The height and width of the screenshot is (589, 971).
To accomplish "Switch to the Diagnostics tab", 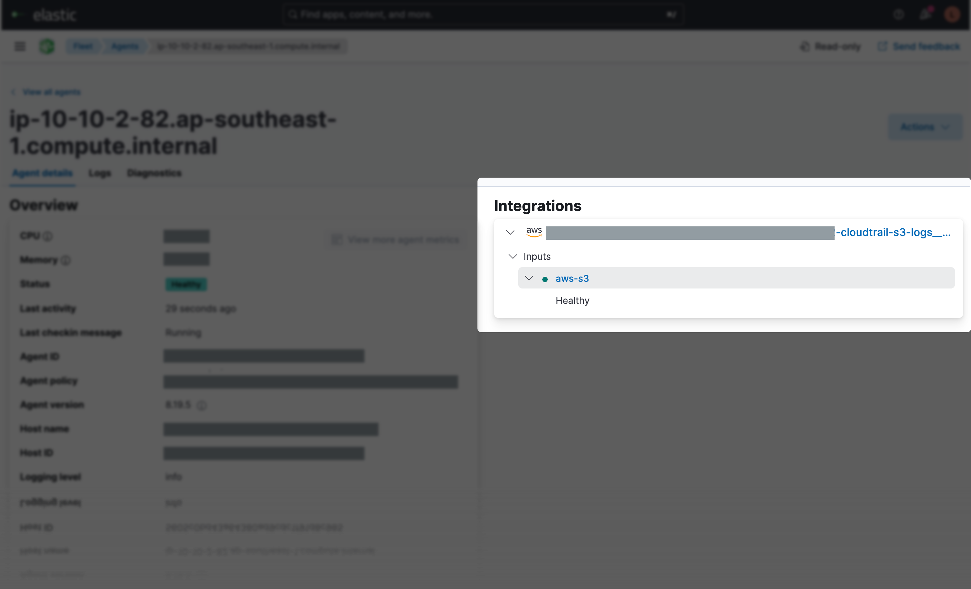I will [x=154, y=173].
